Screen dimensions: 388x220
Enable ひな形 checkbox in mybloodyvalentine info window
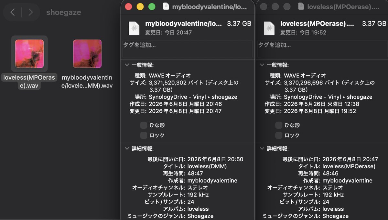[144, 125]
